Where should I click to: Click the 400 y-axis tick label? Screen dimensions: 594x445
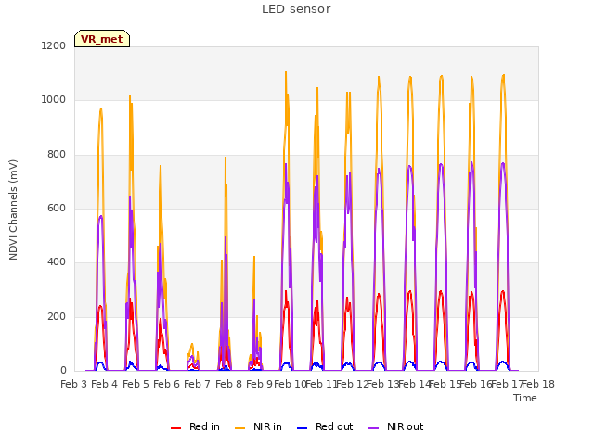click(57, 261)
